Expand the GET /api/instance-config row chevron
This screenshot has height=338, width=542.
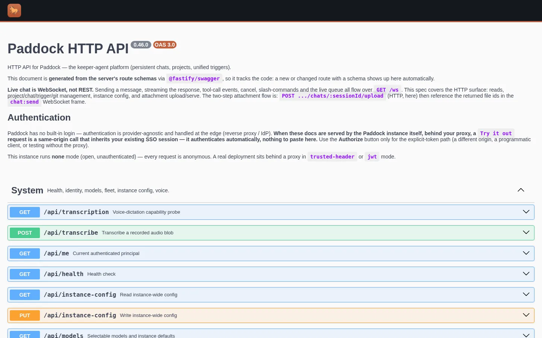point(526,294)
